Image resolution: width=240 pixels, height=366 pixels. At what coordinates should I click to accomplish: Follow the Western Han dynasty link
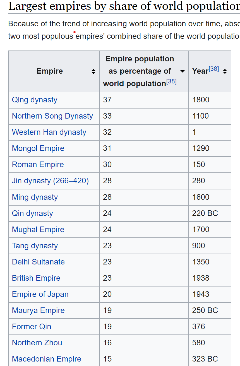[49, 132]
